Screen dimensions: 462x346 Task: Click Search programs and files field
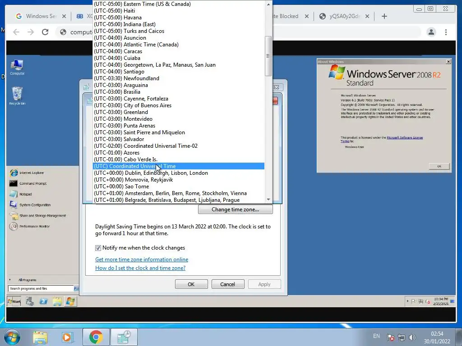[x=41, y=288]
